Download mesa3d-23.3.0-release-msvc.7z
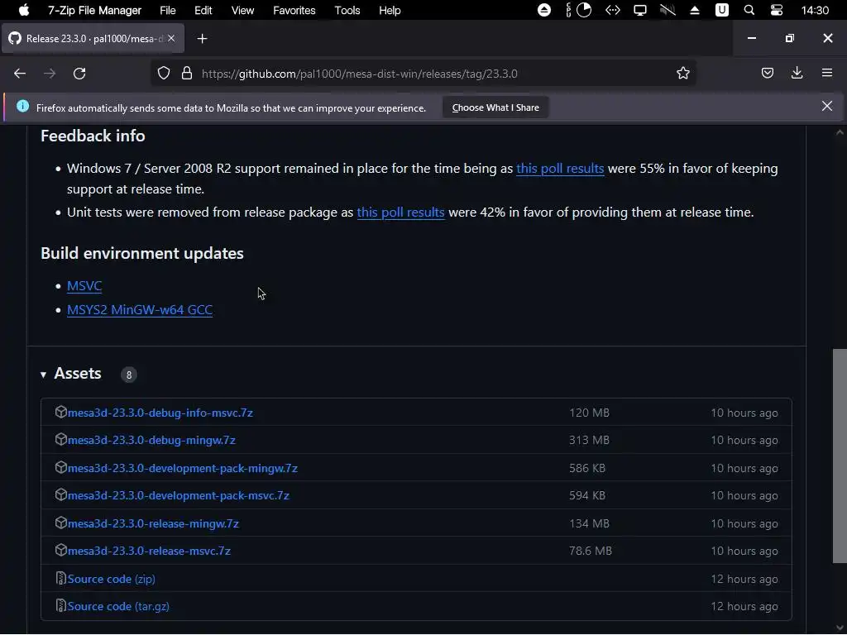This screenshot has width=847, height=635. 149,551
